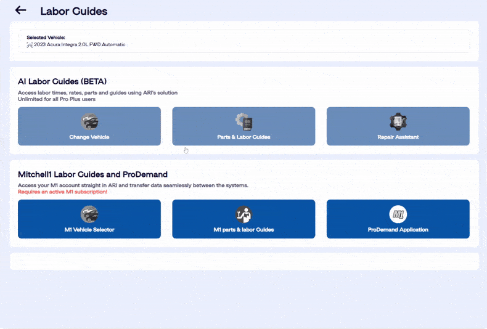Screen dimensions: 487x329
Task: Open the M1 Vehicle Selector label
Action: point(89,230)
